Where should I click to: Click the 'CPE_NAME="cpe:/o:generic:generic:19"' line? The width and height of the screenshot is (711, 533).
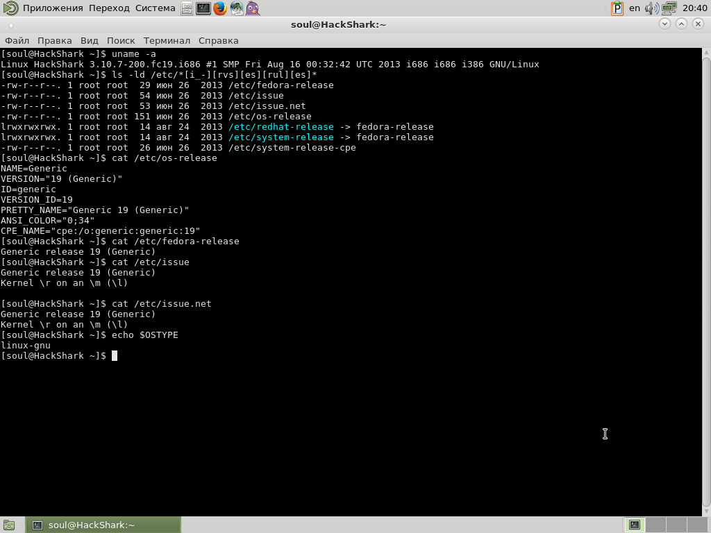(x=100, y=231)
